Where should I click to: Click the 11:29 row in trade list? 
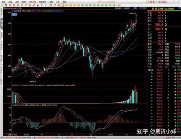coord(164,70)
